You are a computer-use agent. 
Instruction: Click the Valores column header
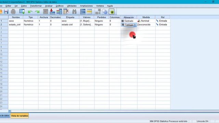tap(87, 17)
